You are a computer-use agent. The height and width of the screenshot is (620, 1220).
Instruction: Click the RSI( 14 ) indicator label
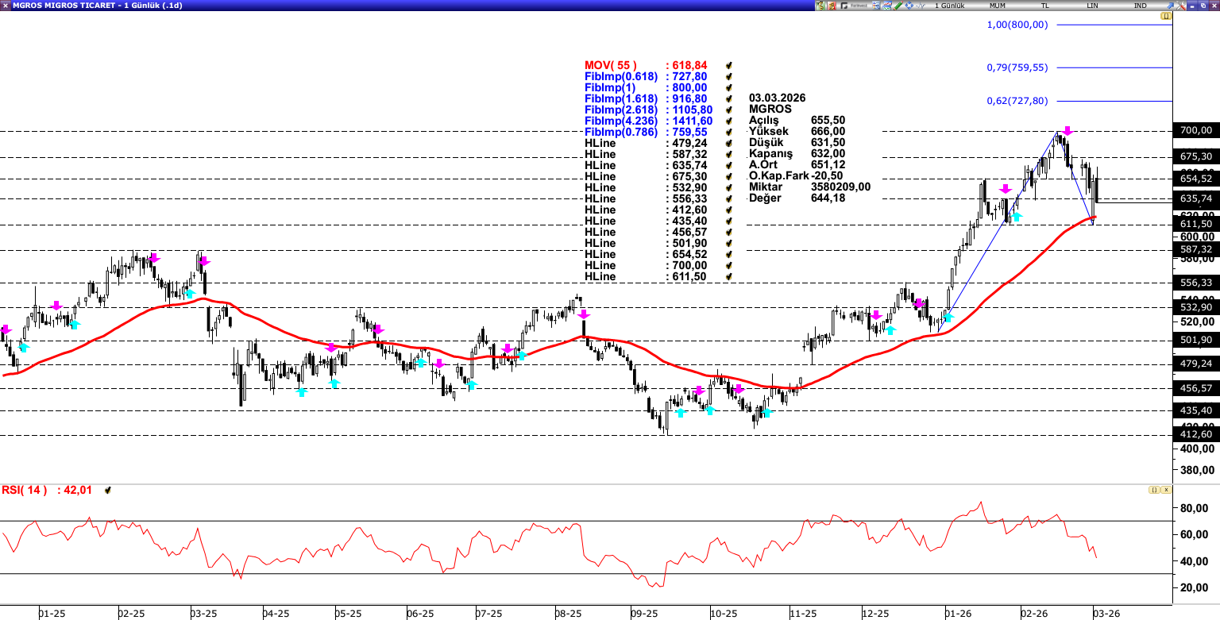[25, 491]
